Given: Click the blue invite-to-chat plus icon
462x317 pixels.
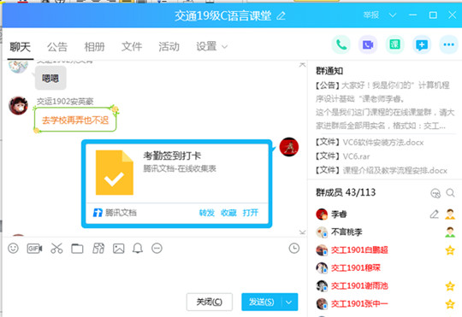Looking at the screenshot, I should coord(422,44).
